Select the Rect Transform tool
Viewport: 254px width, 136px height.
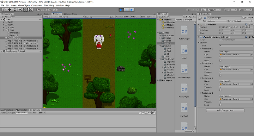(25, 10)
